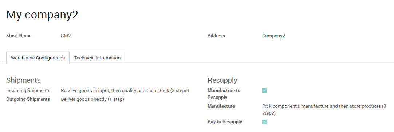
Task: Click the Buy to Resupply label
Action: point(225,122)
